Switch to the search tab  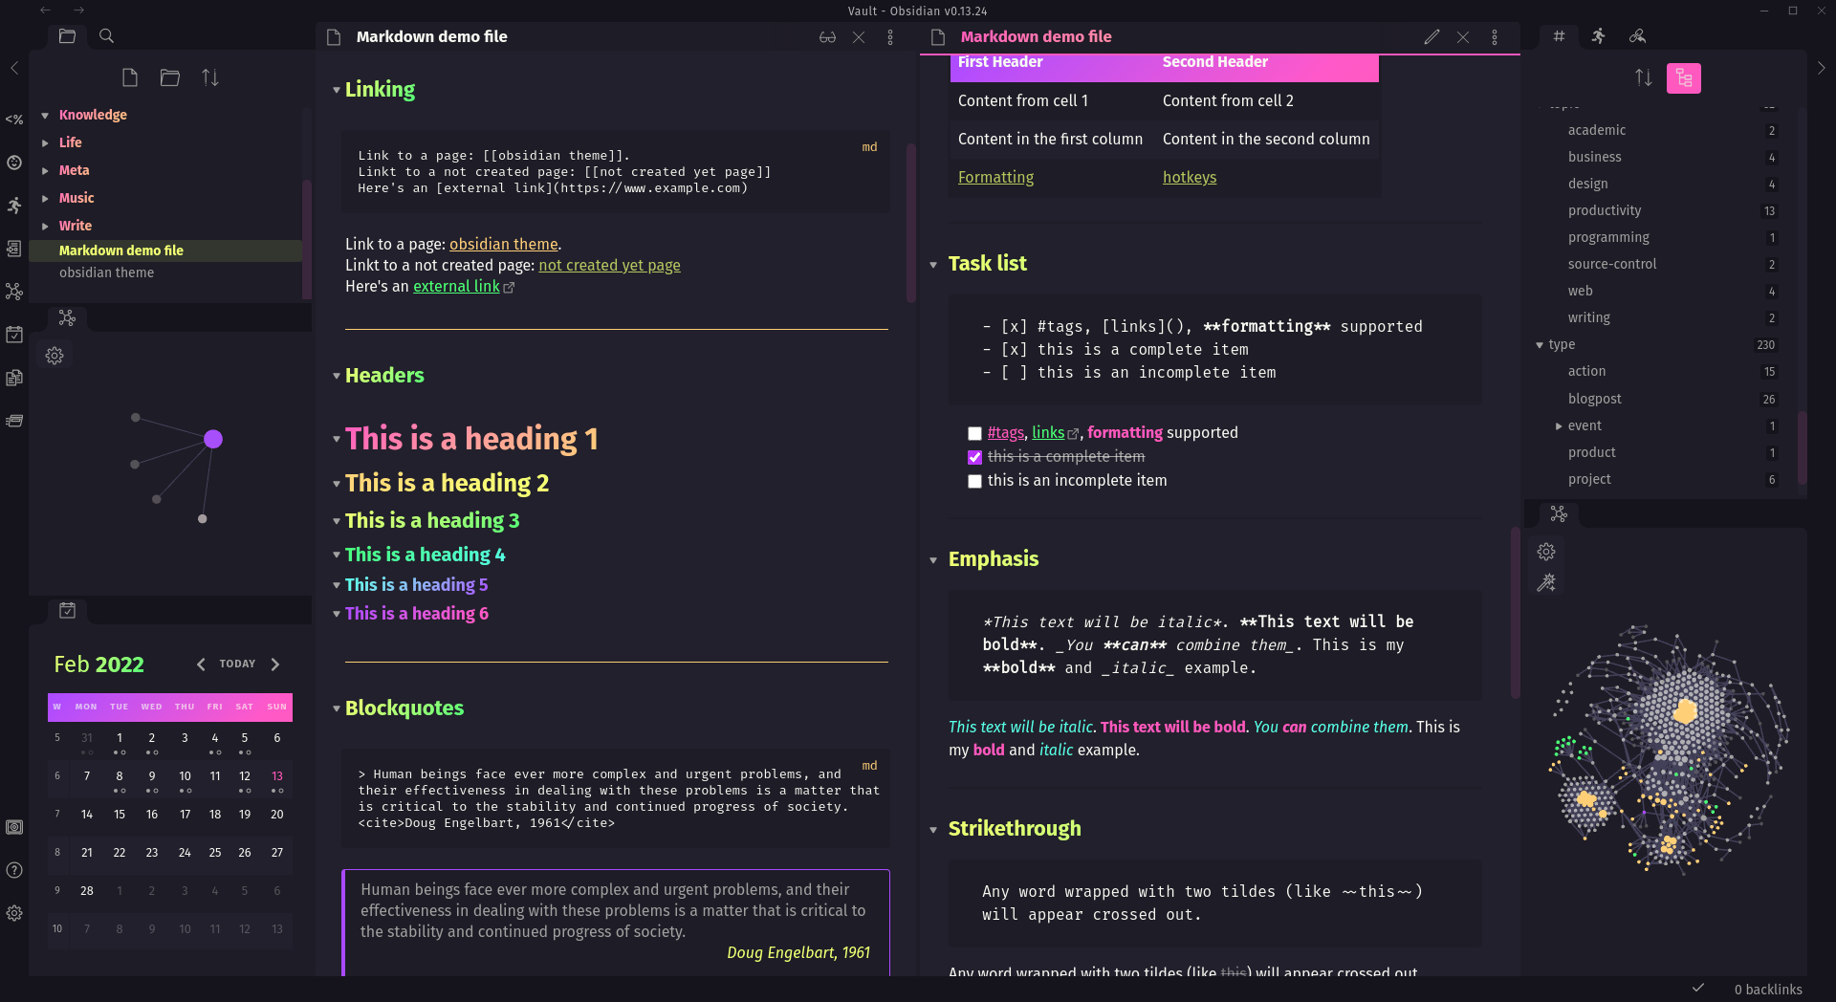[107, 36]
